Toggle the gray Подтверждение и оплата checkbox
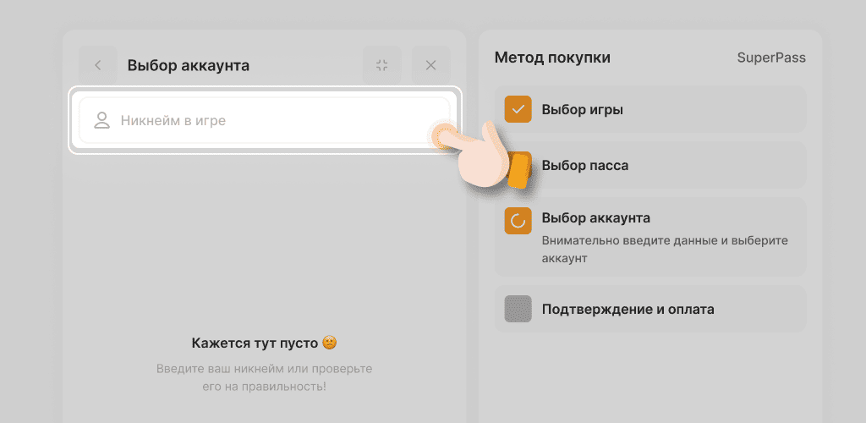866x423 pixels. click(518, 309)
